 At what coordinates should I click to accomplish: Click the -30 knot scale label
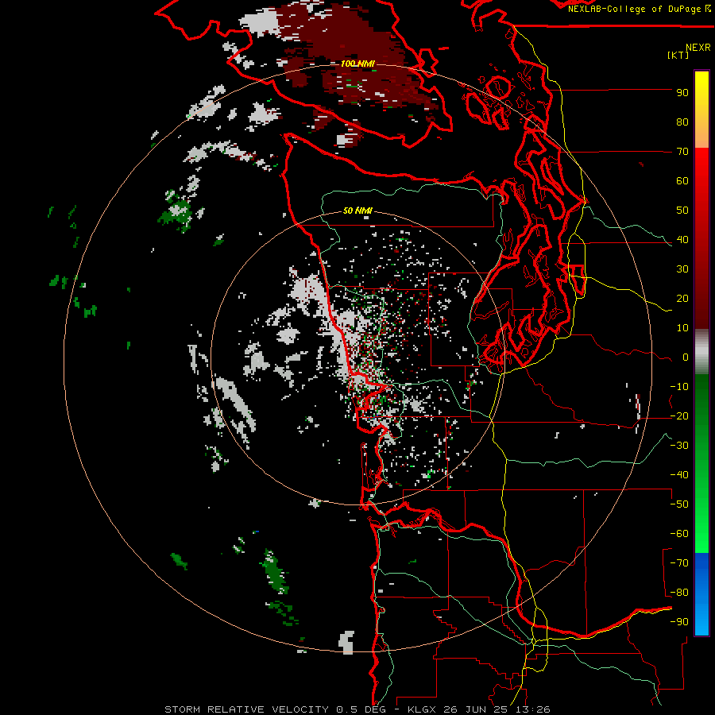679,446
